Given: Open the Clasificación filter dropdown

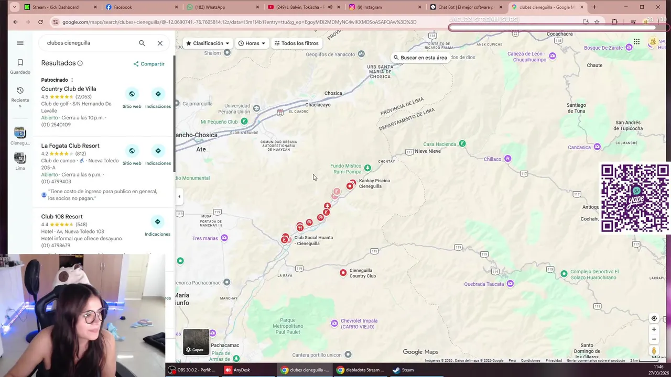Looking at the screenshot, I should pos(208,43).
